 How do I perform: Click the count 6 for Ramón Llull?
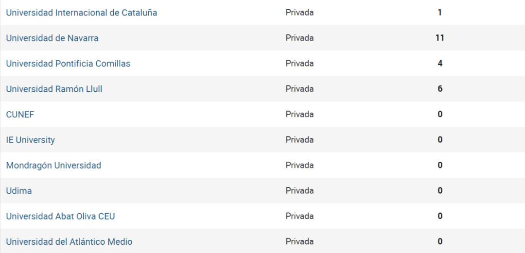(440, 89)
